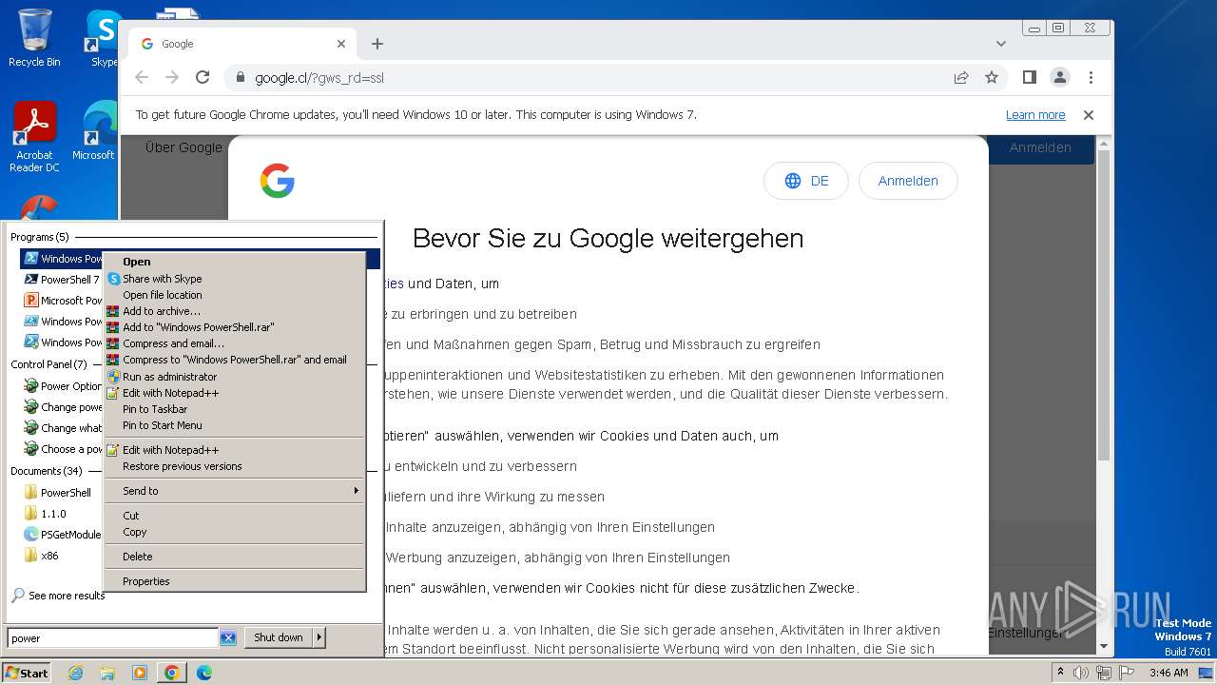Open tab search chevron
Image resolution: width=1217 pixels, height=685 pixels.
(1001, 44)
